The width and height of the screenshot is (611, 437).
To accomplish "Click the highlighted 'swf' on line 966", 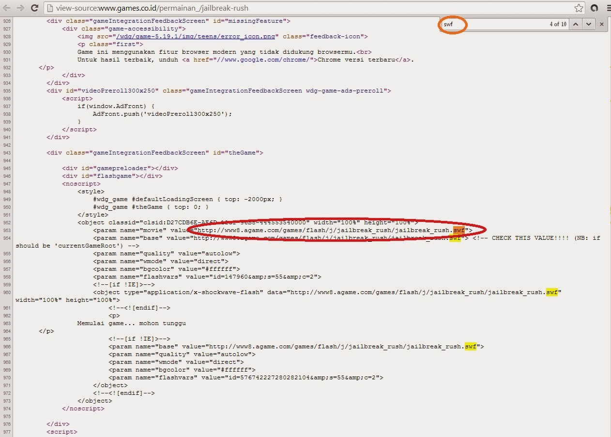I will pyautogui.click(x=471, y=346).
